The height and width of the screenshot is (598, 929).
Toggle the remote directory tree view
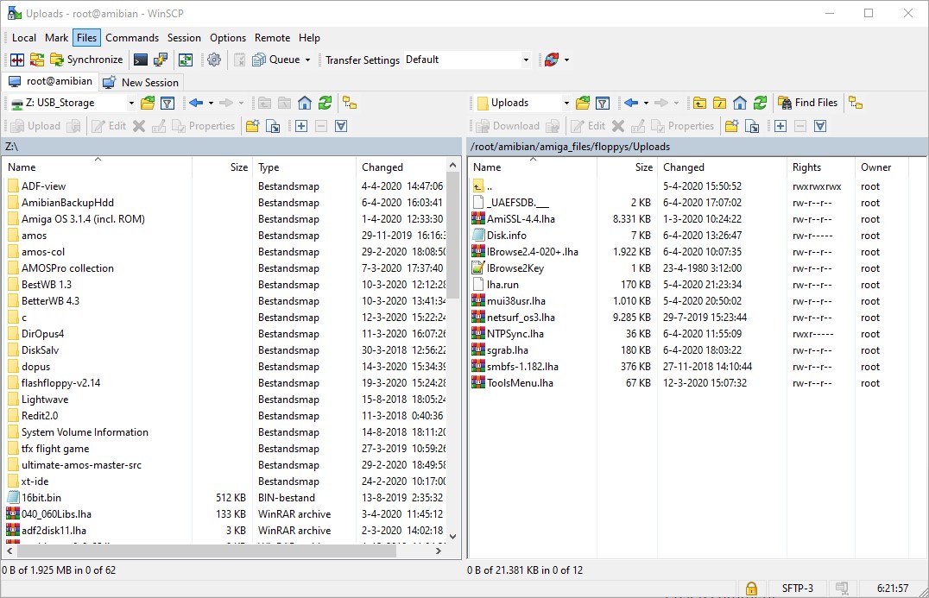click(856, 103)
